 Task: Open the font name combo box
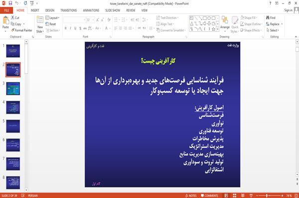[74, 20]
